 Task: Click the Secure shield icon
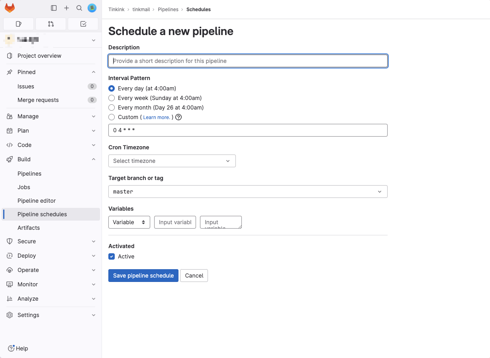(10, 241)
